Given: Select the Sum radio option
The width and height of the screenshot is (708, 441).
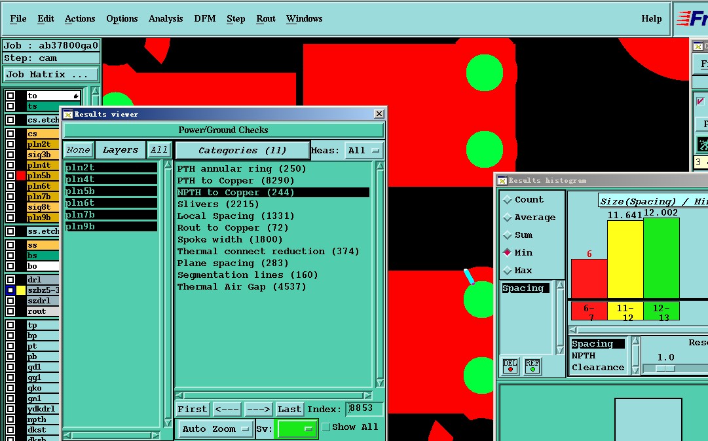Looking at the screenshot, I should (508, 235).
